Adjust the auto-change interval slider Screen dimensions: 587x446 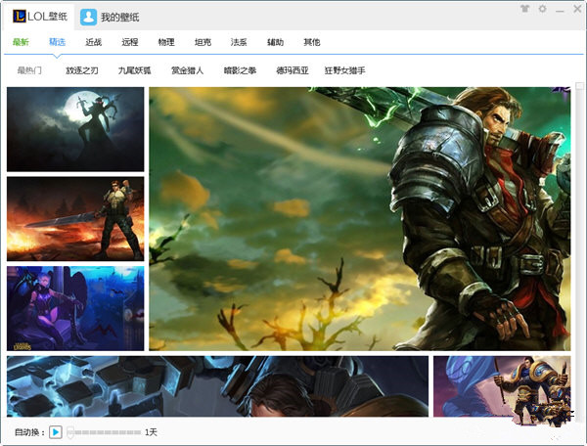(x=103, y=431)
